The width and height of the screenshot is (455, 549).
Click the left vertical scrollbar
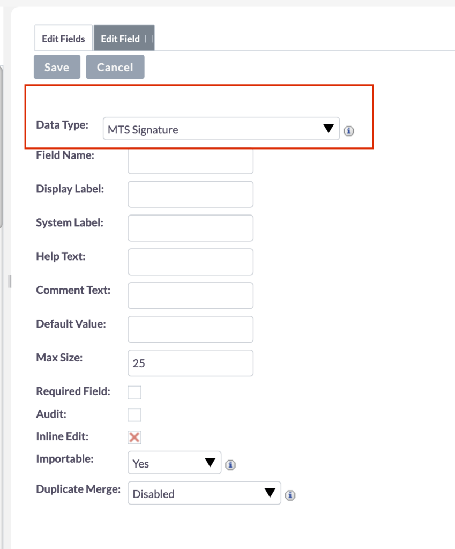coord(2,147)
